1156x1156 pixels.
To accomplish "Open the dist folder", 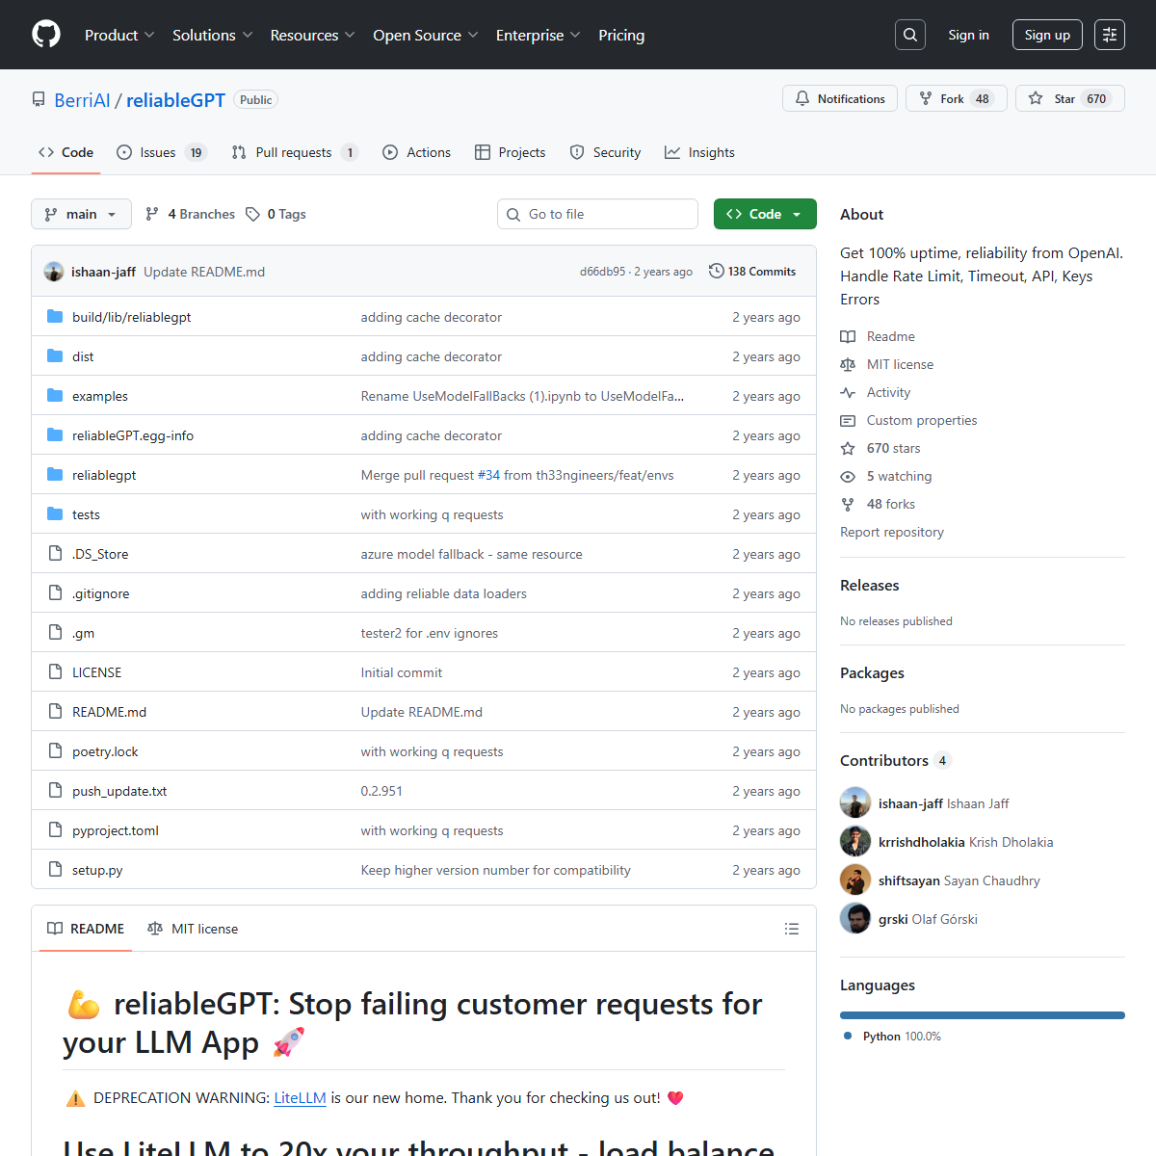I will [x=83, y=356].
